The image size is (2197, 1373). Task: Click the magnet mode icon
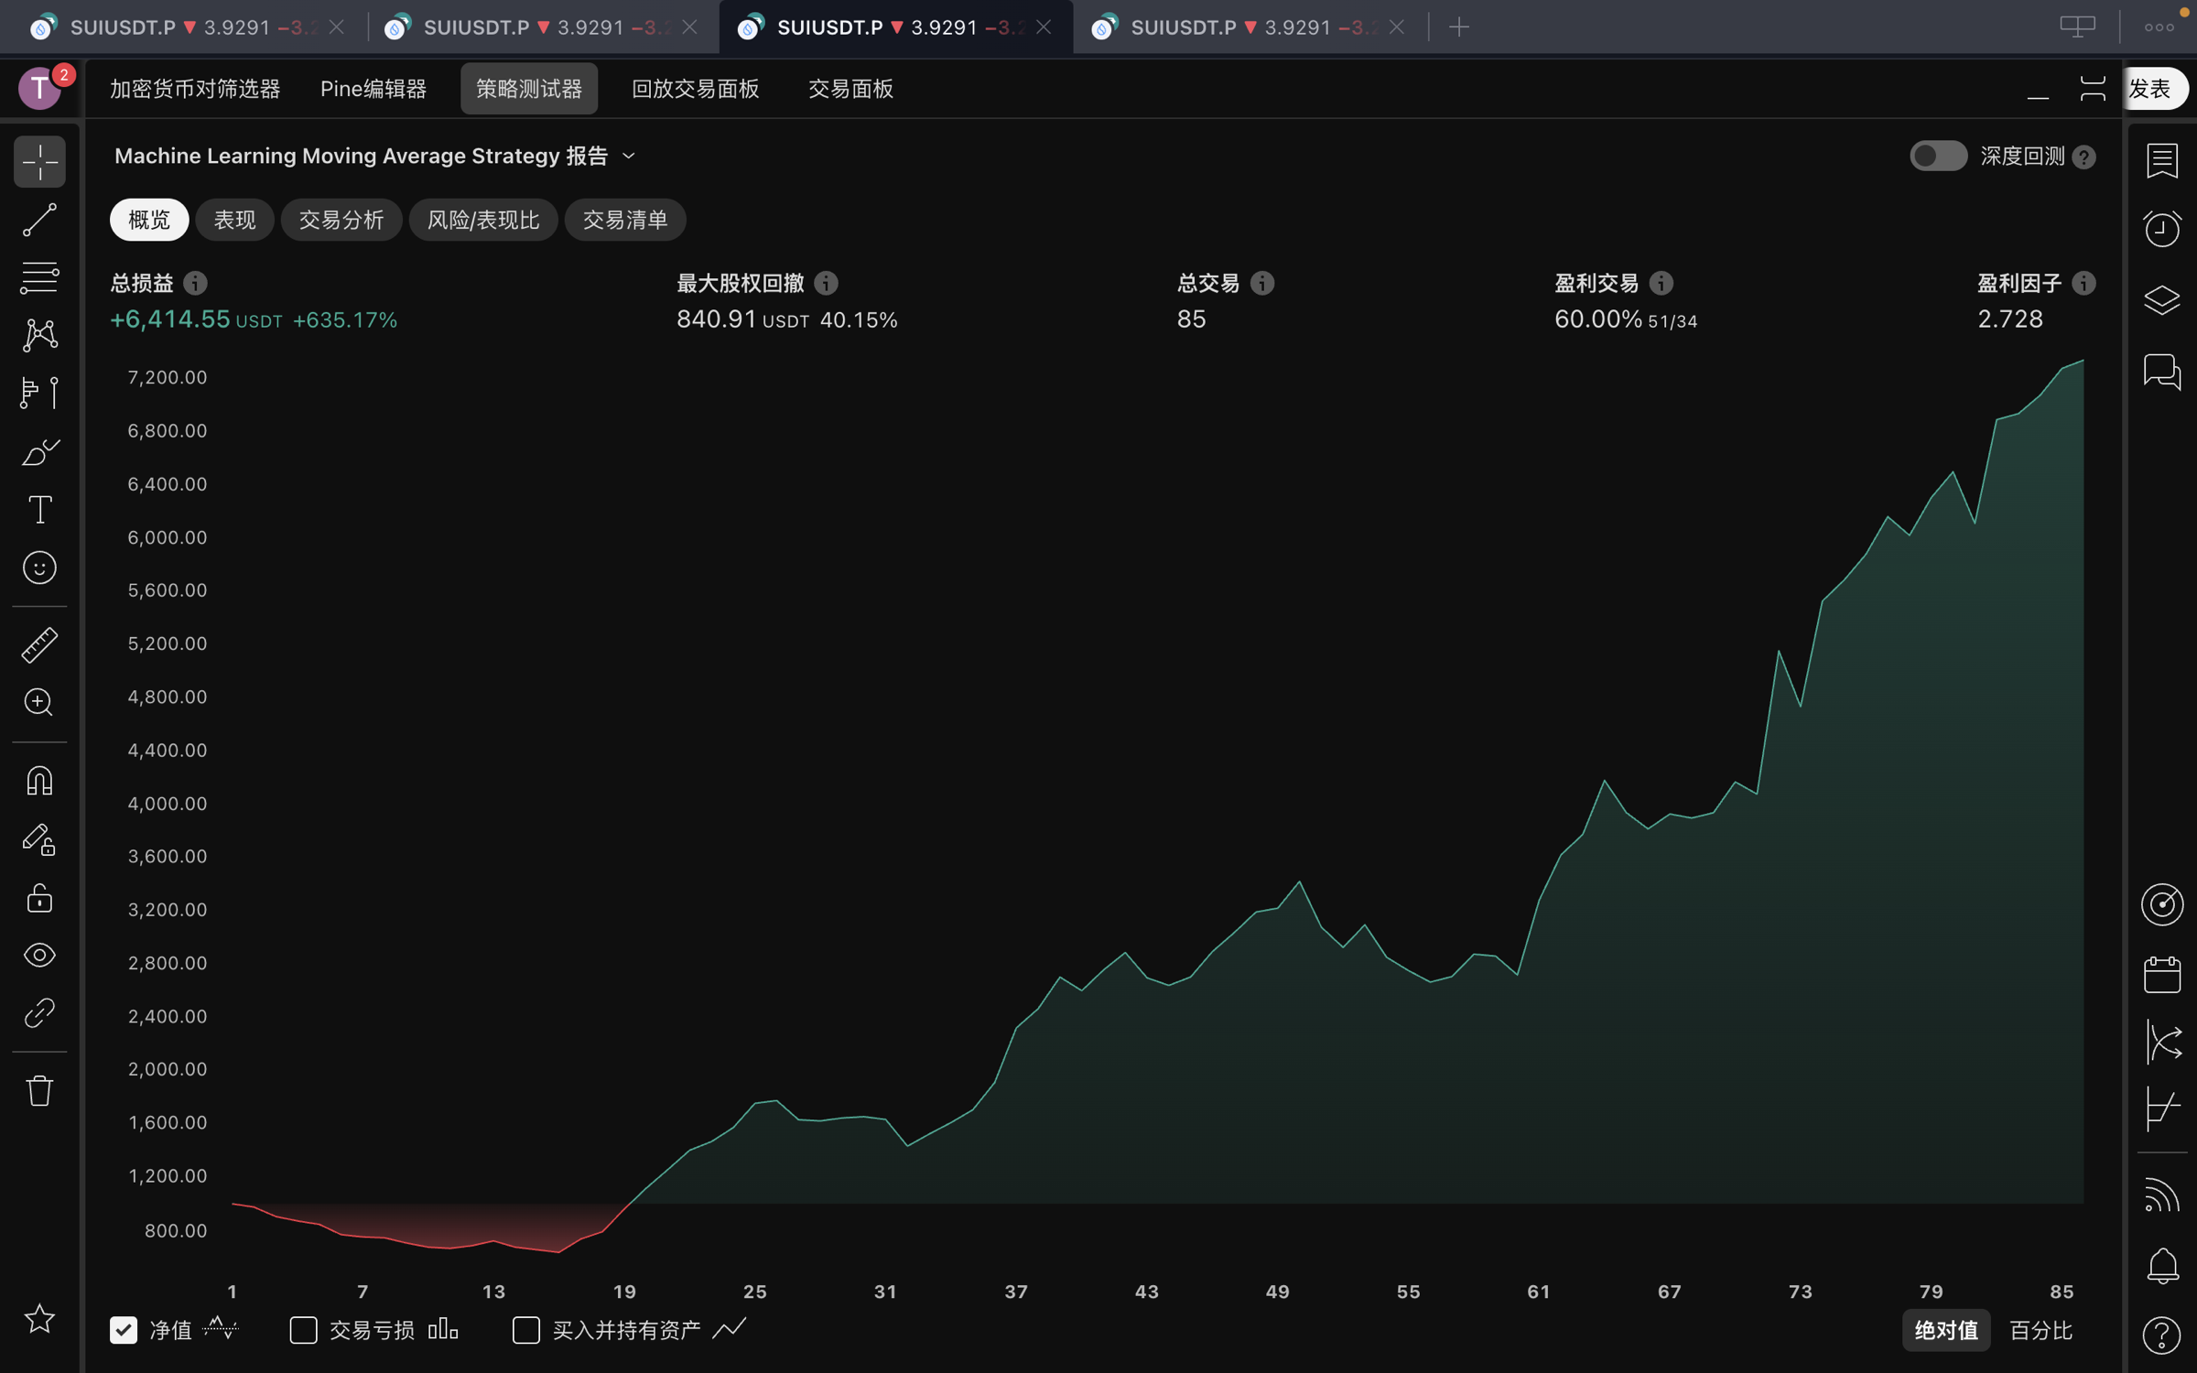(39, 781)
